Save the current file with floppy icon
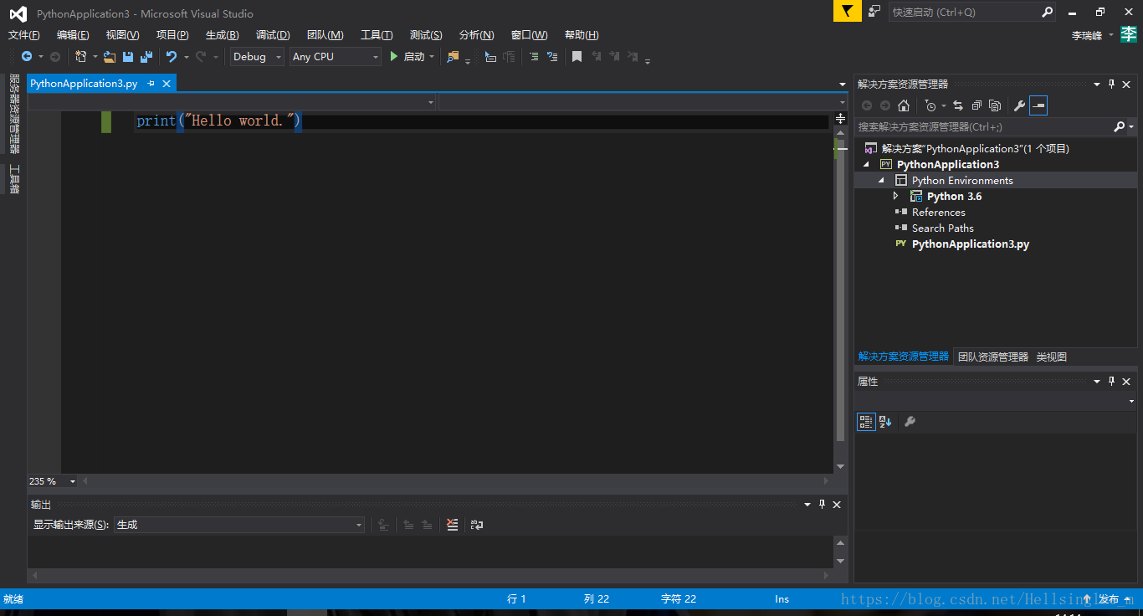 128,56
